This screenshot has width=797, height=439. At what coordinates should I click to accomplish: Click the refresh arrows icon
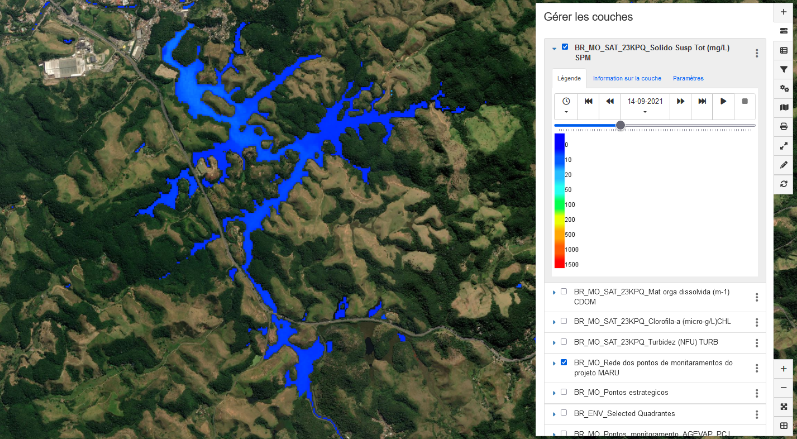(784, 184)
